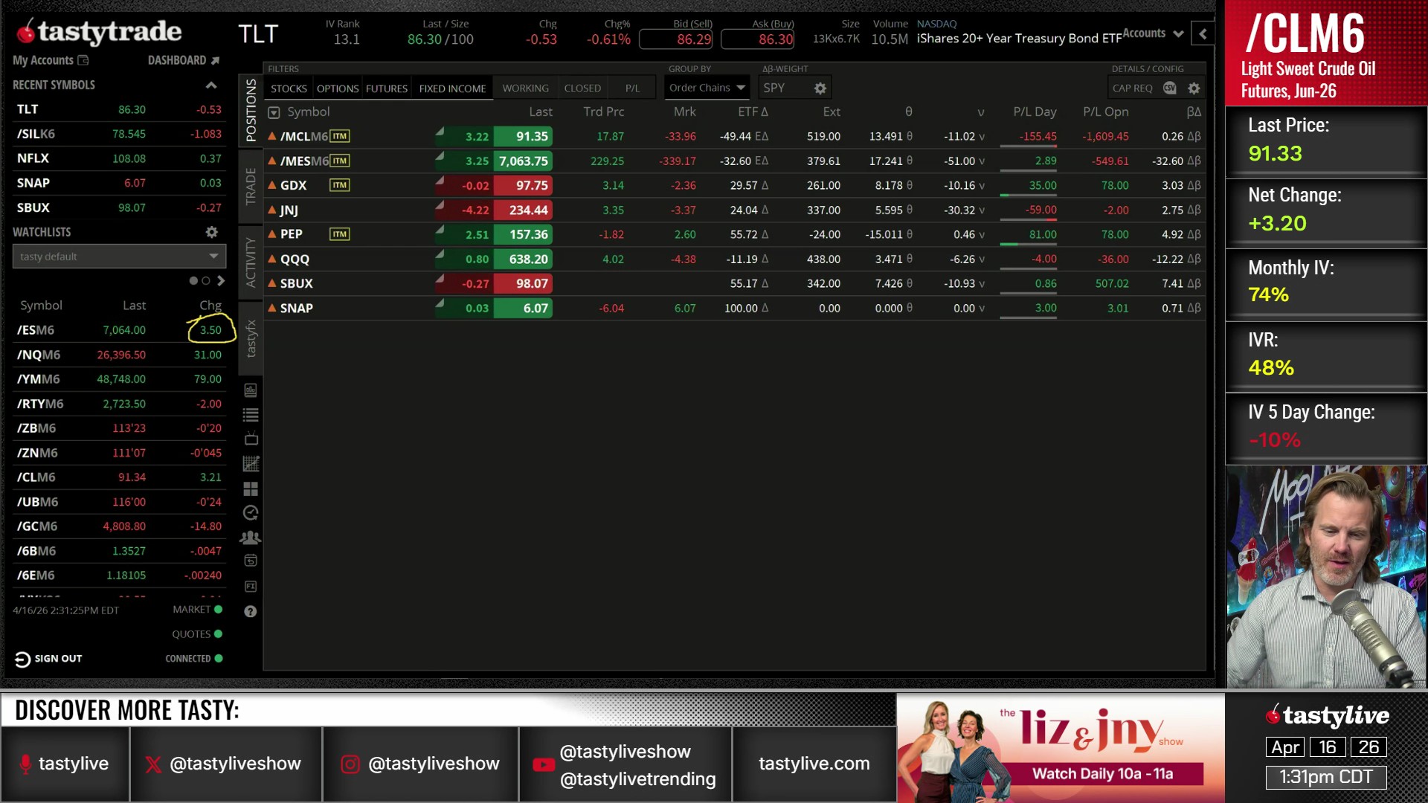
Task: Toggle the STOCKS filter
Action: 289,88
